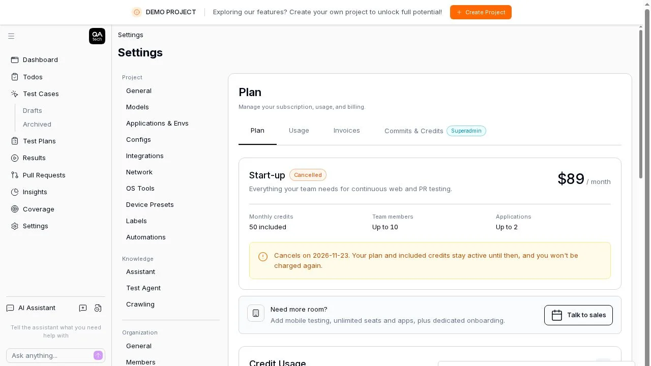Open Drafts under Test Cases
This screenshot has width=651, height=366.
coord(33,110)
